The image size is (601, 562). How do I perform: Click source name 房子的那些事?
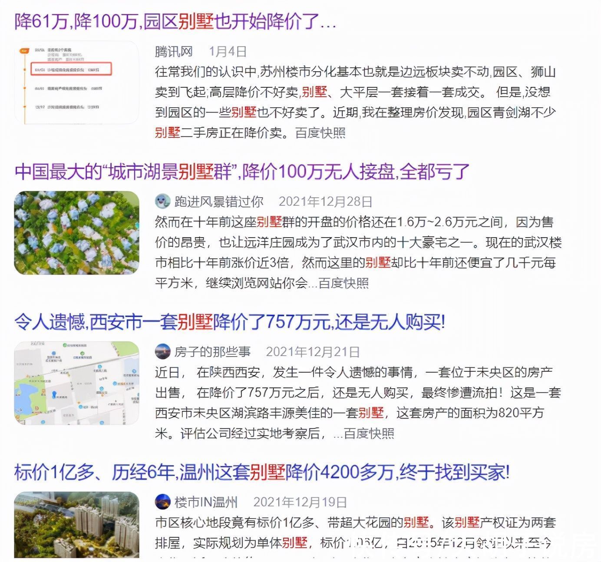pos(212,352)
